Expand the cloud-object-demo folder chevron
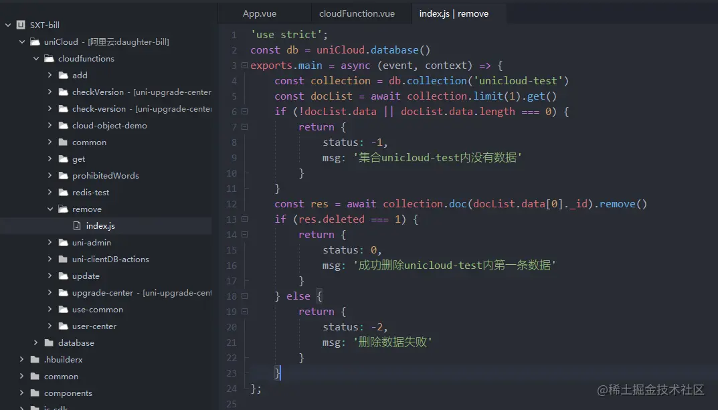Image resolution: width=718 pixels, height=410 pixels. click(x=50, y=125)
